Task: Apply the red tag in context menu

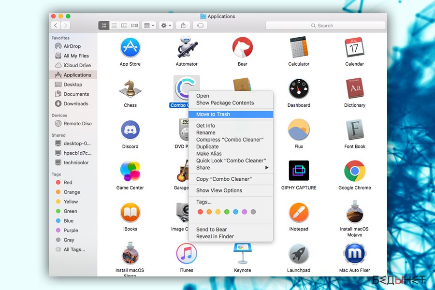Action: (200, 212)
